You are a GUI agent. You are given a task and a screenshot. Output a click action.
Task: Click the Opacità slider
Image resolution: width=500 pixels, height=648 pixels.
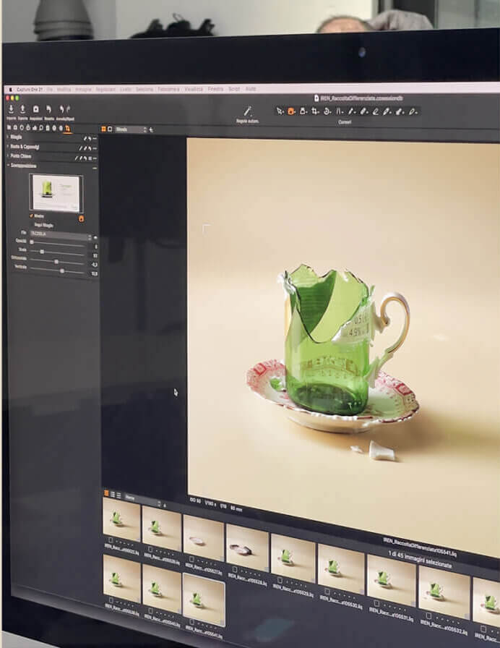[58, 243]
